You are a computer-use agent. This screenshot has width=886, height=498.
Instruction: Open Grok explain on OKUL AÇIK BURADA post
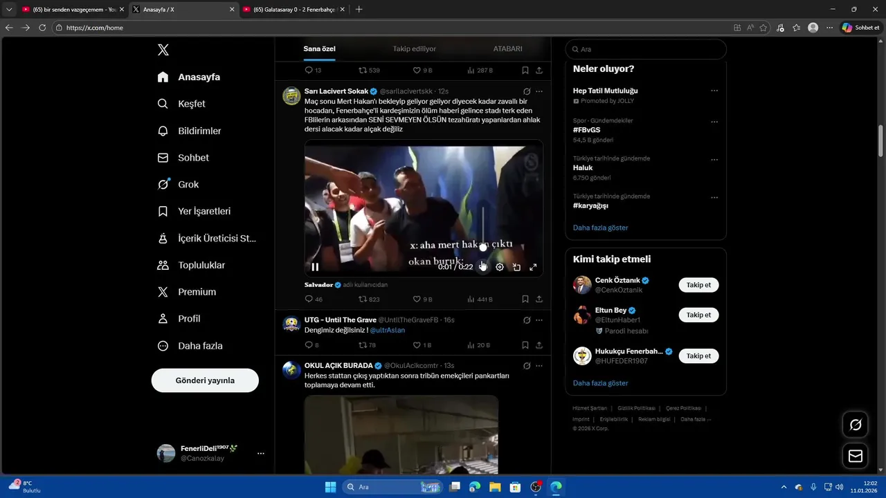click(x=527, y=366)
